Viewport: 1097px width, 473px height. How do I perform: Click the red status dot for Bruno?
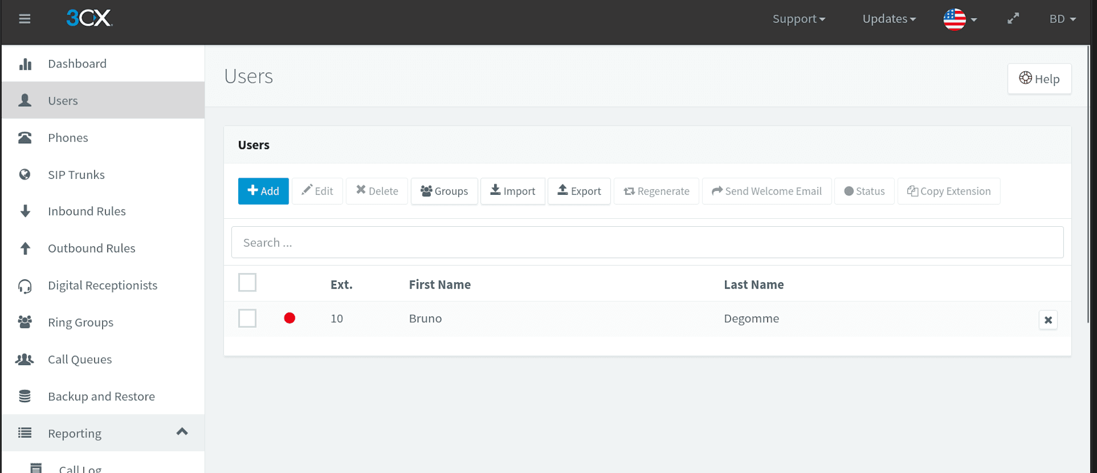(x=290, y=318)
